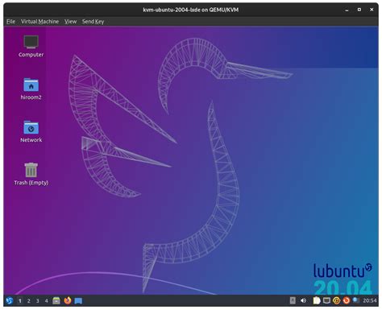The height and width of the screenshot is (310, 382).
Task: Switch to workspace 3 in pager
Action: [x=38, y=301]
